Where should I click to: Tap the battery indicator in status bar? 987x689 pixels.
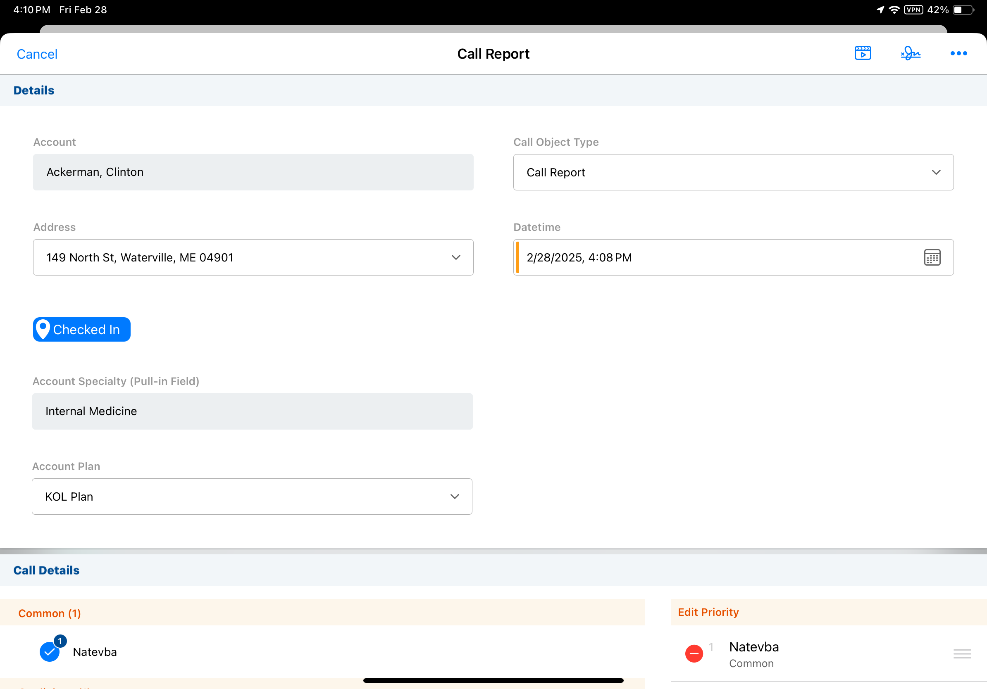click(x=963, y=10)
